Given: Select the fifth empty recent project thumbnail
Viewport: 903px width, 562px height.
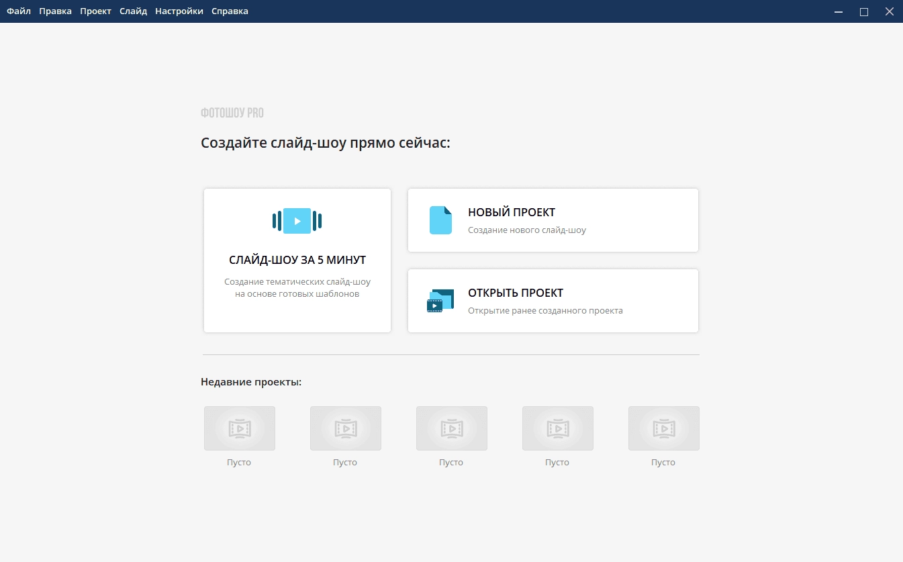Looking at the screenshot, I should [664, 428].
